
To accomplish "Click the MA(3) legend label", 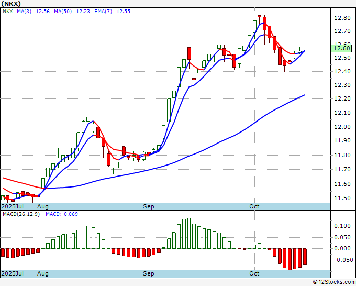I will coord(24,12).
